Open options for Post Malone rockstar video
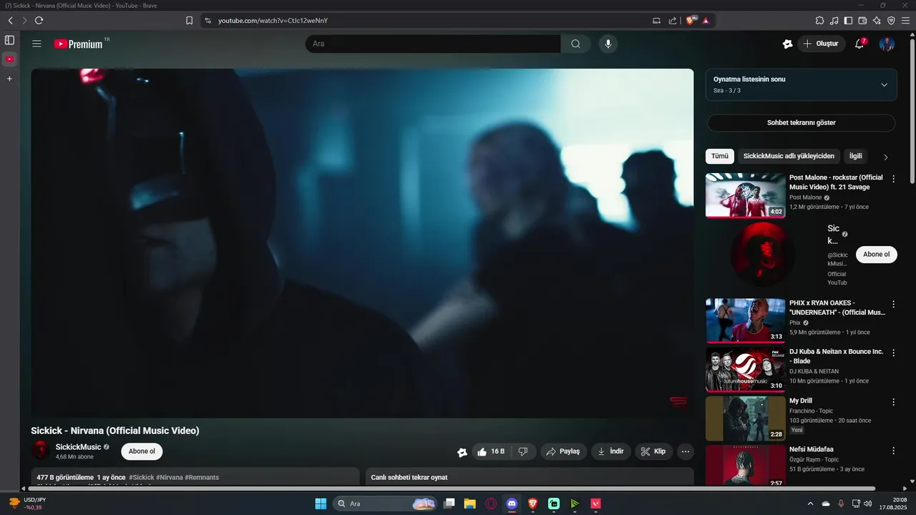The image size is (916, 515). [893, 179]
